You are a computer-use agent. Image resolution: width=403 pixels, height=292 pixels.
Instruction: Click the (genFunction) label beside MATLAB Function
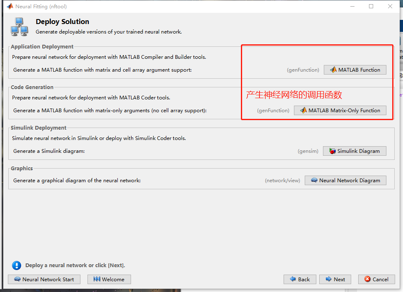tap(303, 70)
